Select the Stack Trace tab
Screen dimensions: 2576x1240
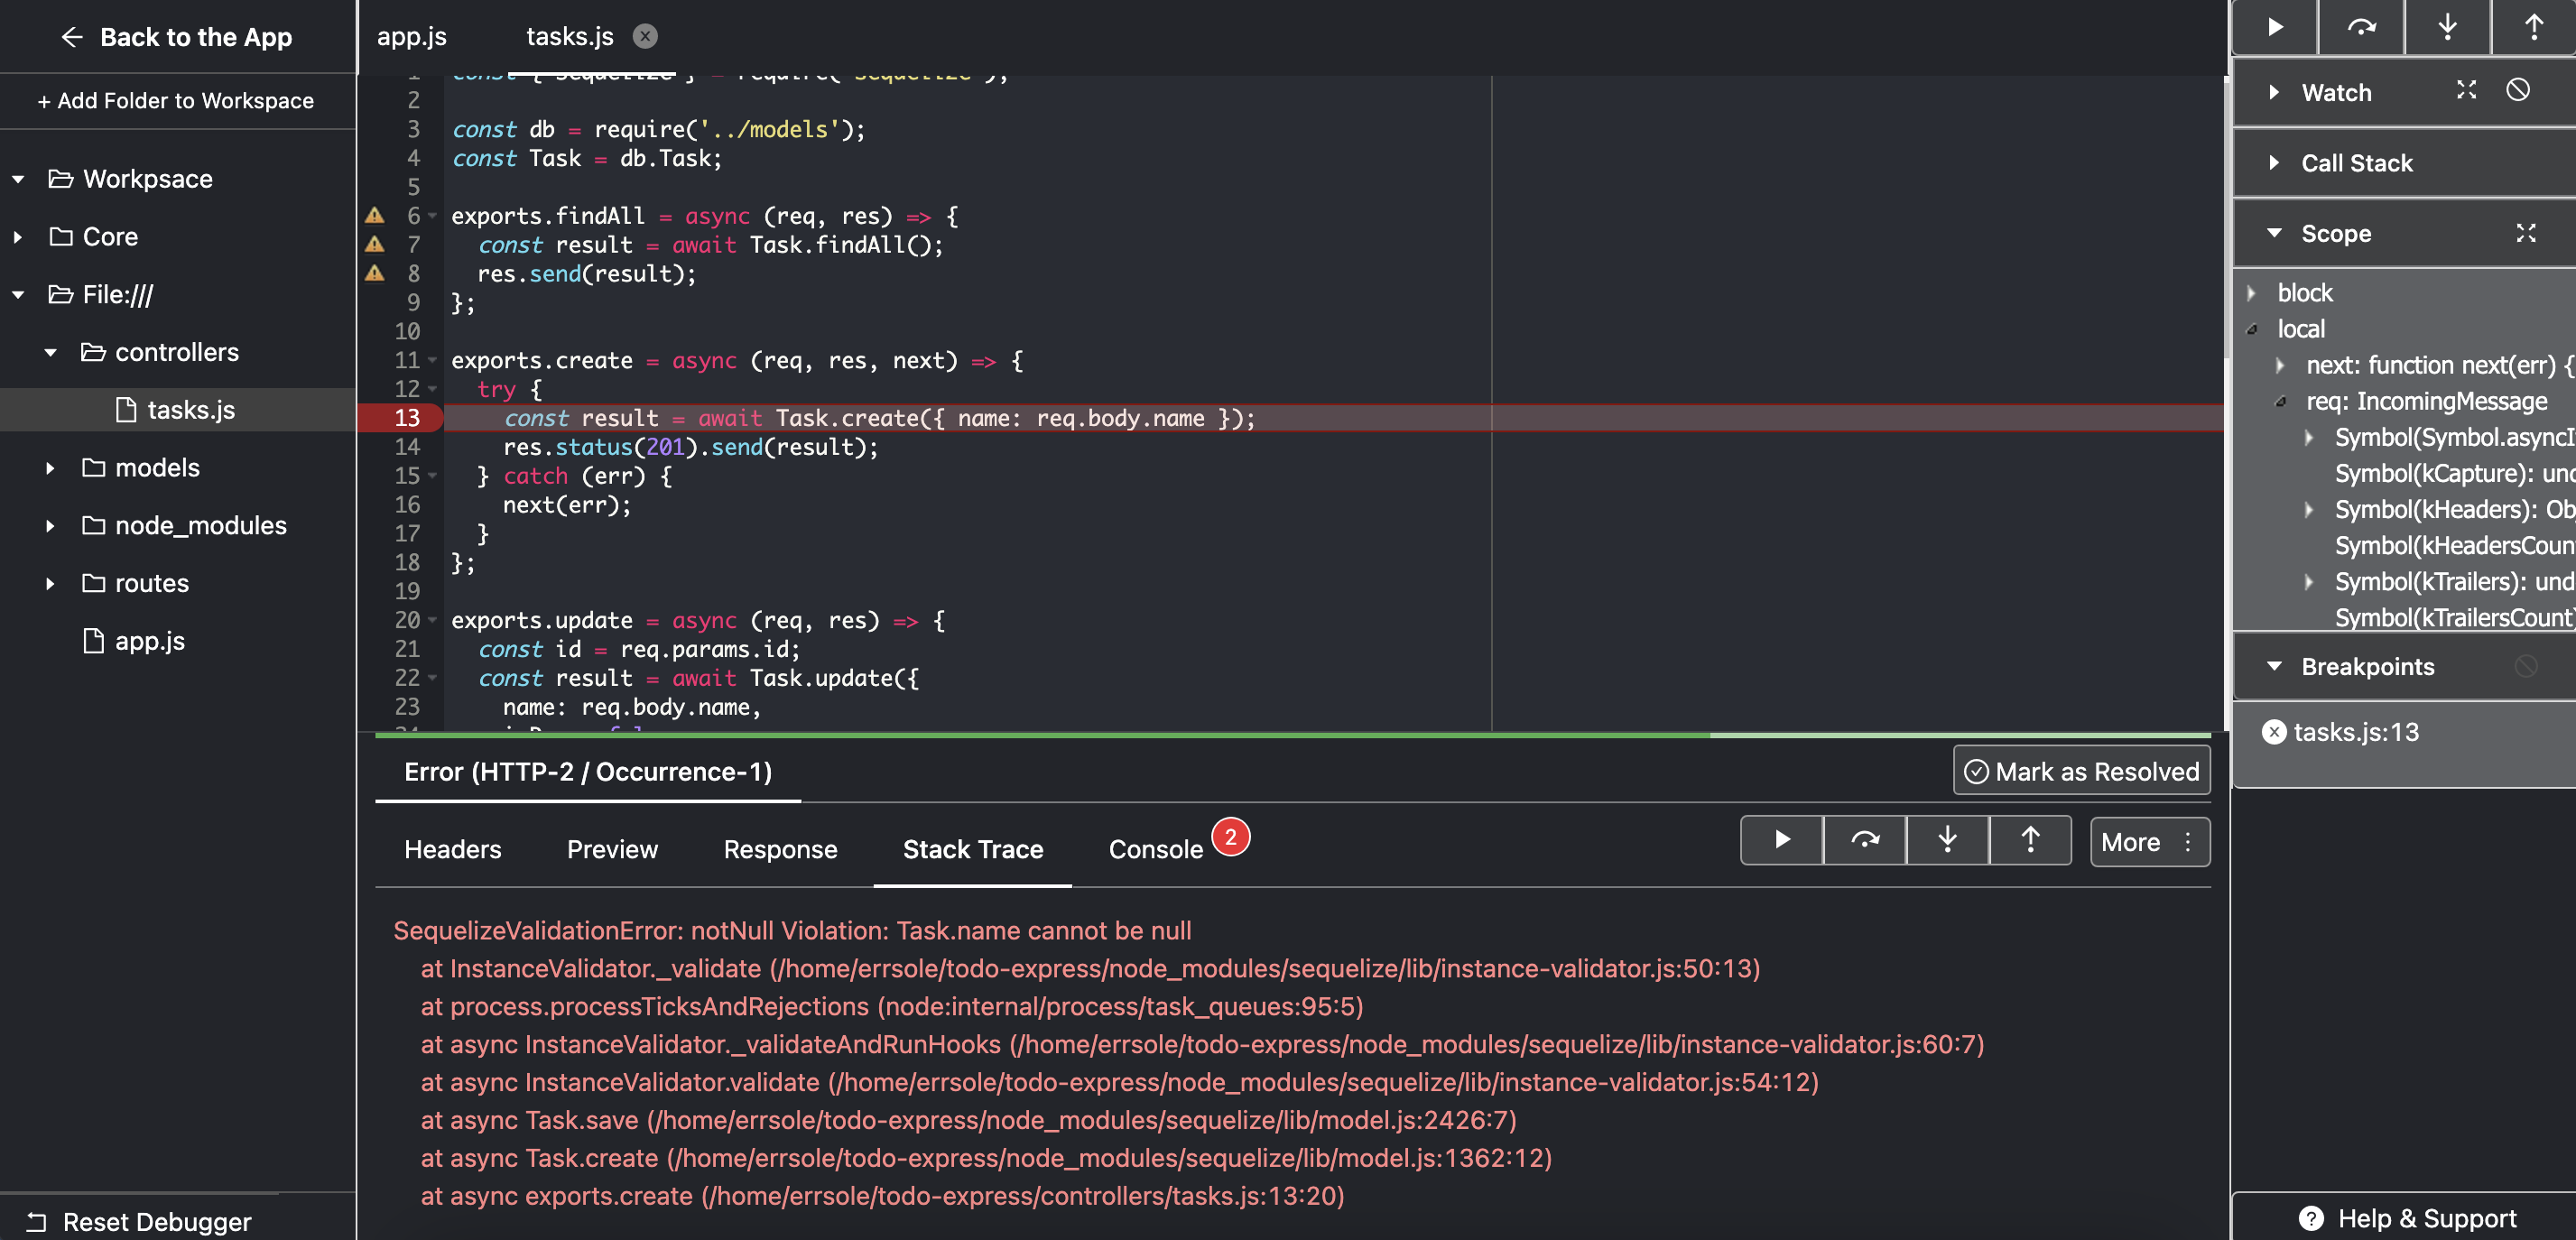point(972,849)
